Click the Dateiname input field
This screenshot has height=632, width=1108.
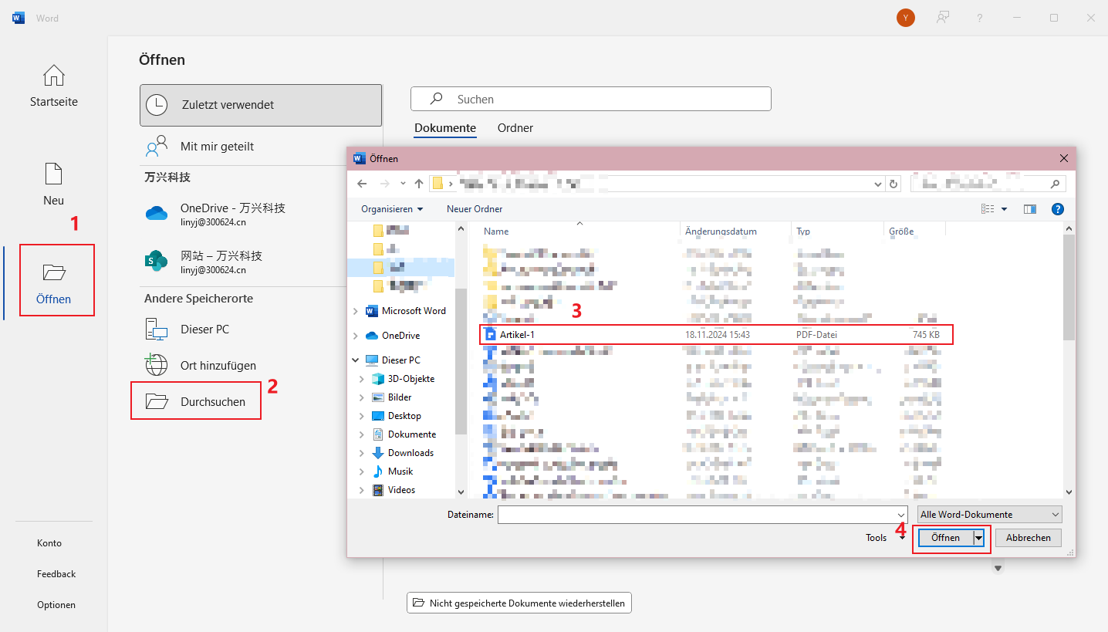click(697, 515)
